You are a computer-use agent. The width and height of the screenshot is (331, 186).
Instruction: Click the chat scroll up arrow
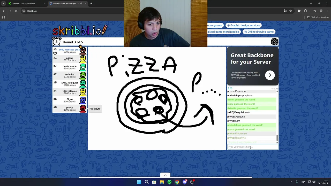click(x=277, y=91)
